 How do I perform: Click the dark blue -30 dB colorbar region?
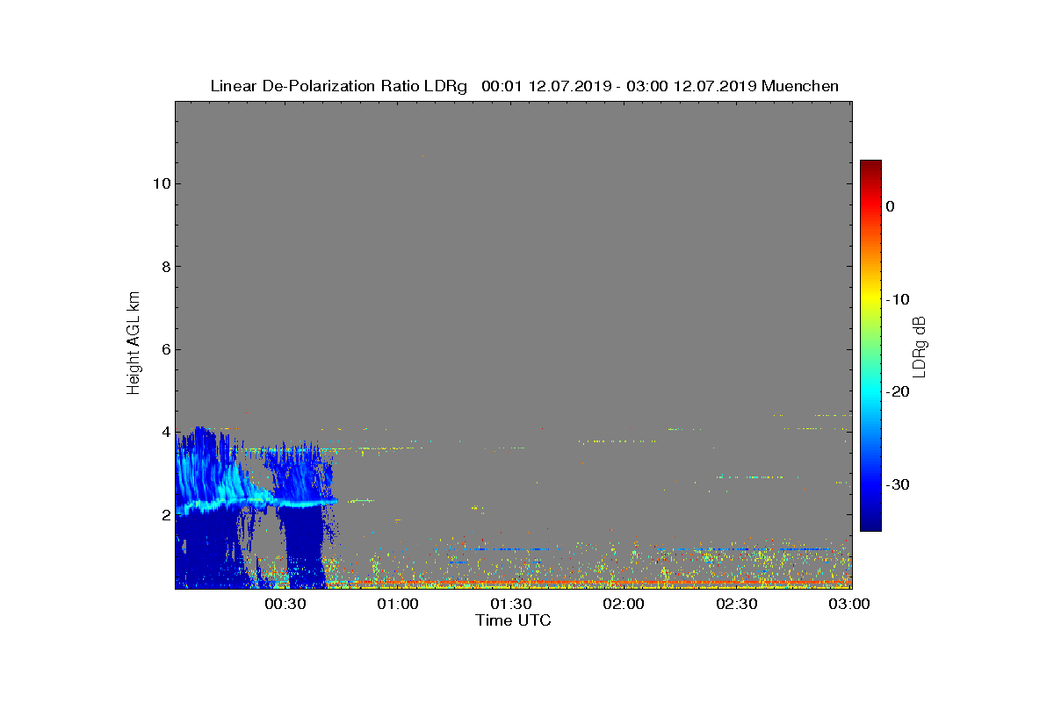(x=870, y=484)
